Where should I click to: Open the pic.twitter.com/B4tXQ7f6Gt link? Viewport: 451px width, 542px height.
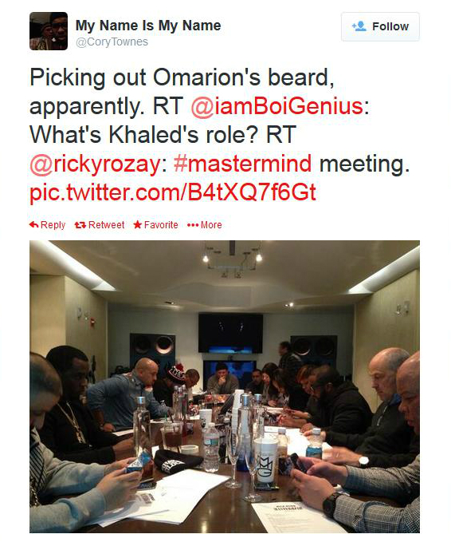pyautogui.click(x=173, y=192)
